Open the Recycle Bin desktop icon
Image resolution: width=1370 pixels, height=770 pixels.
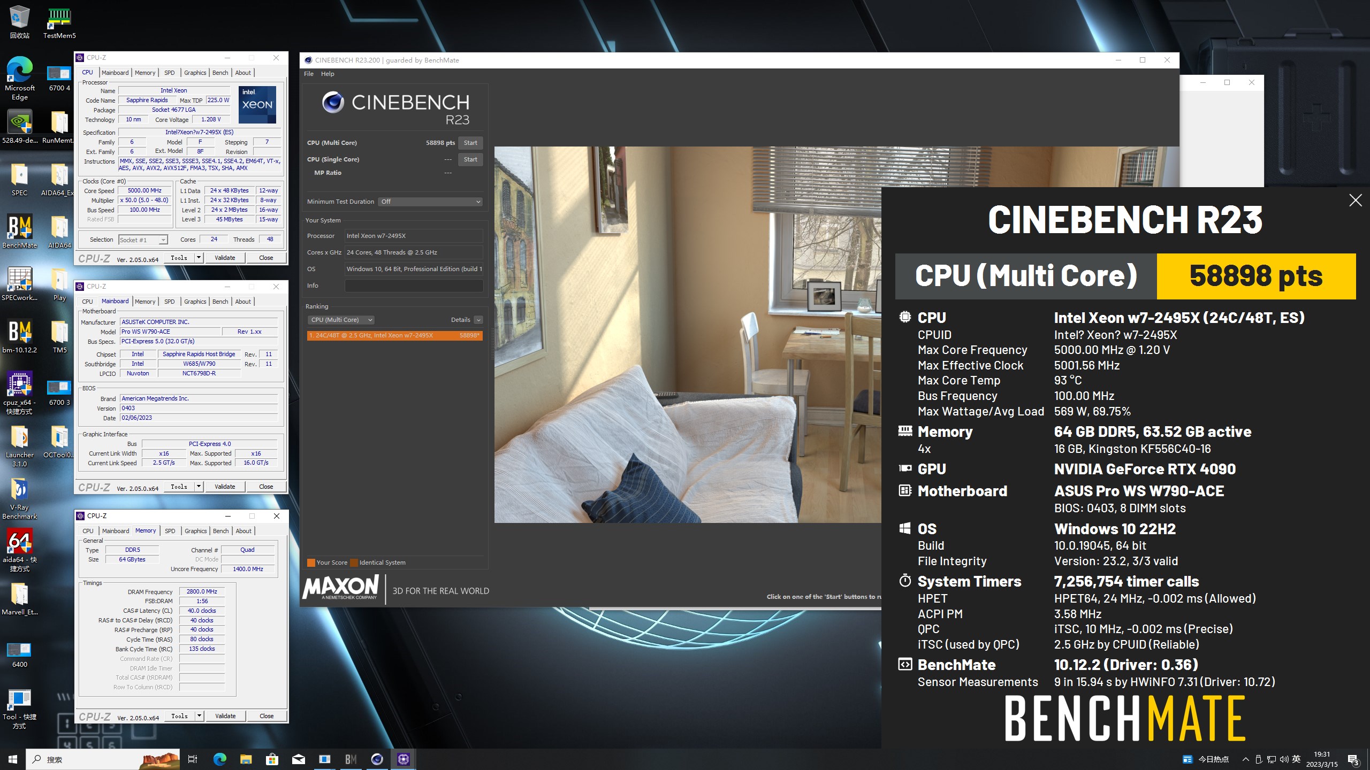pyautogui.click(x=19, y=21)
